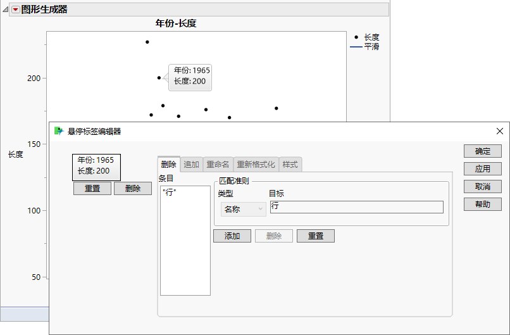Click the 长度 marker legend item

[x=367, y=37]
